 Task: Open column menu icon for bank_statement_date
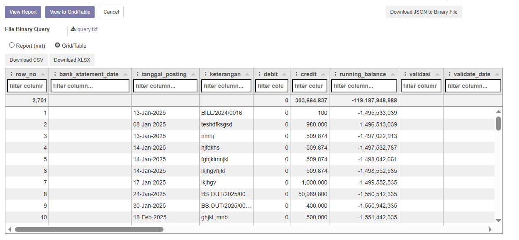55,75
